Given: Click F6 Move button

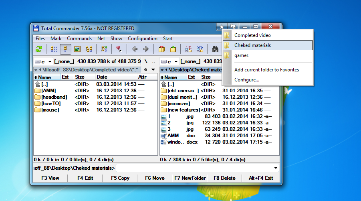Looking at the screenshot, I should click(x=155, y=178).
